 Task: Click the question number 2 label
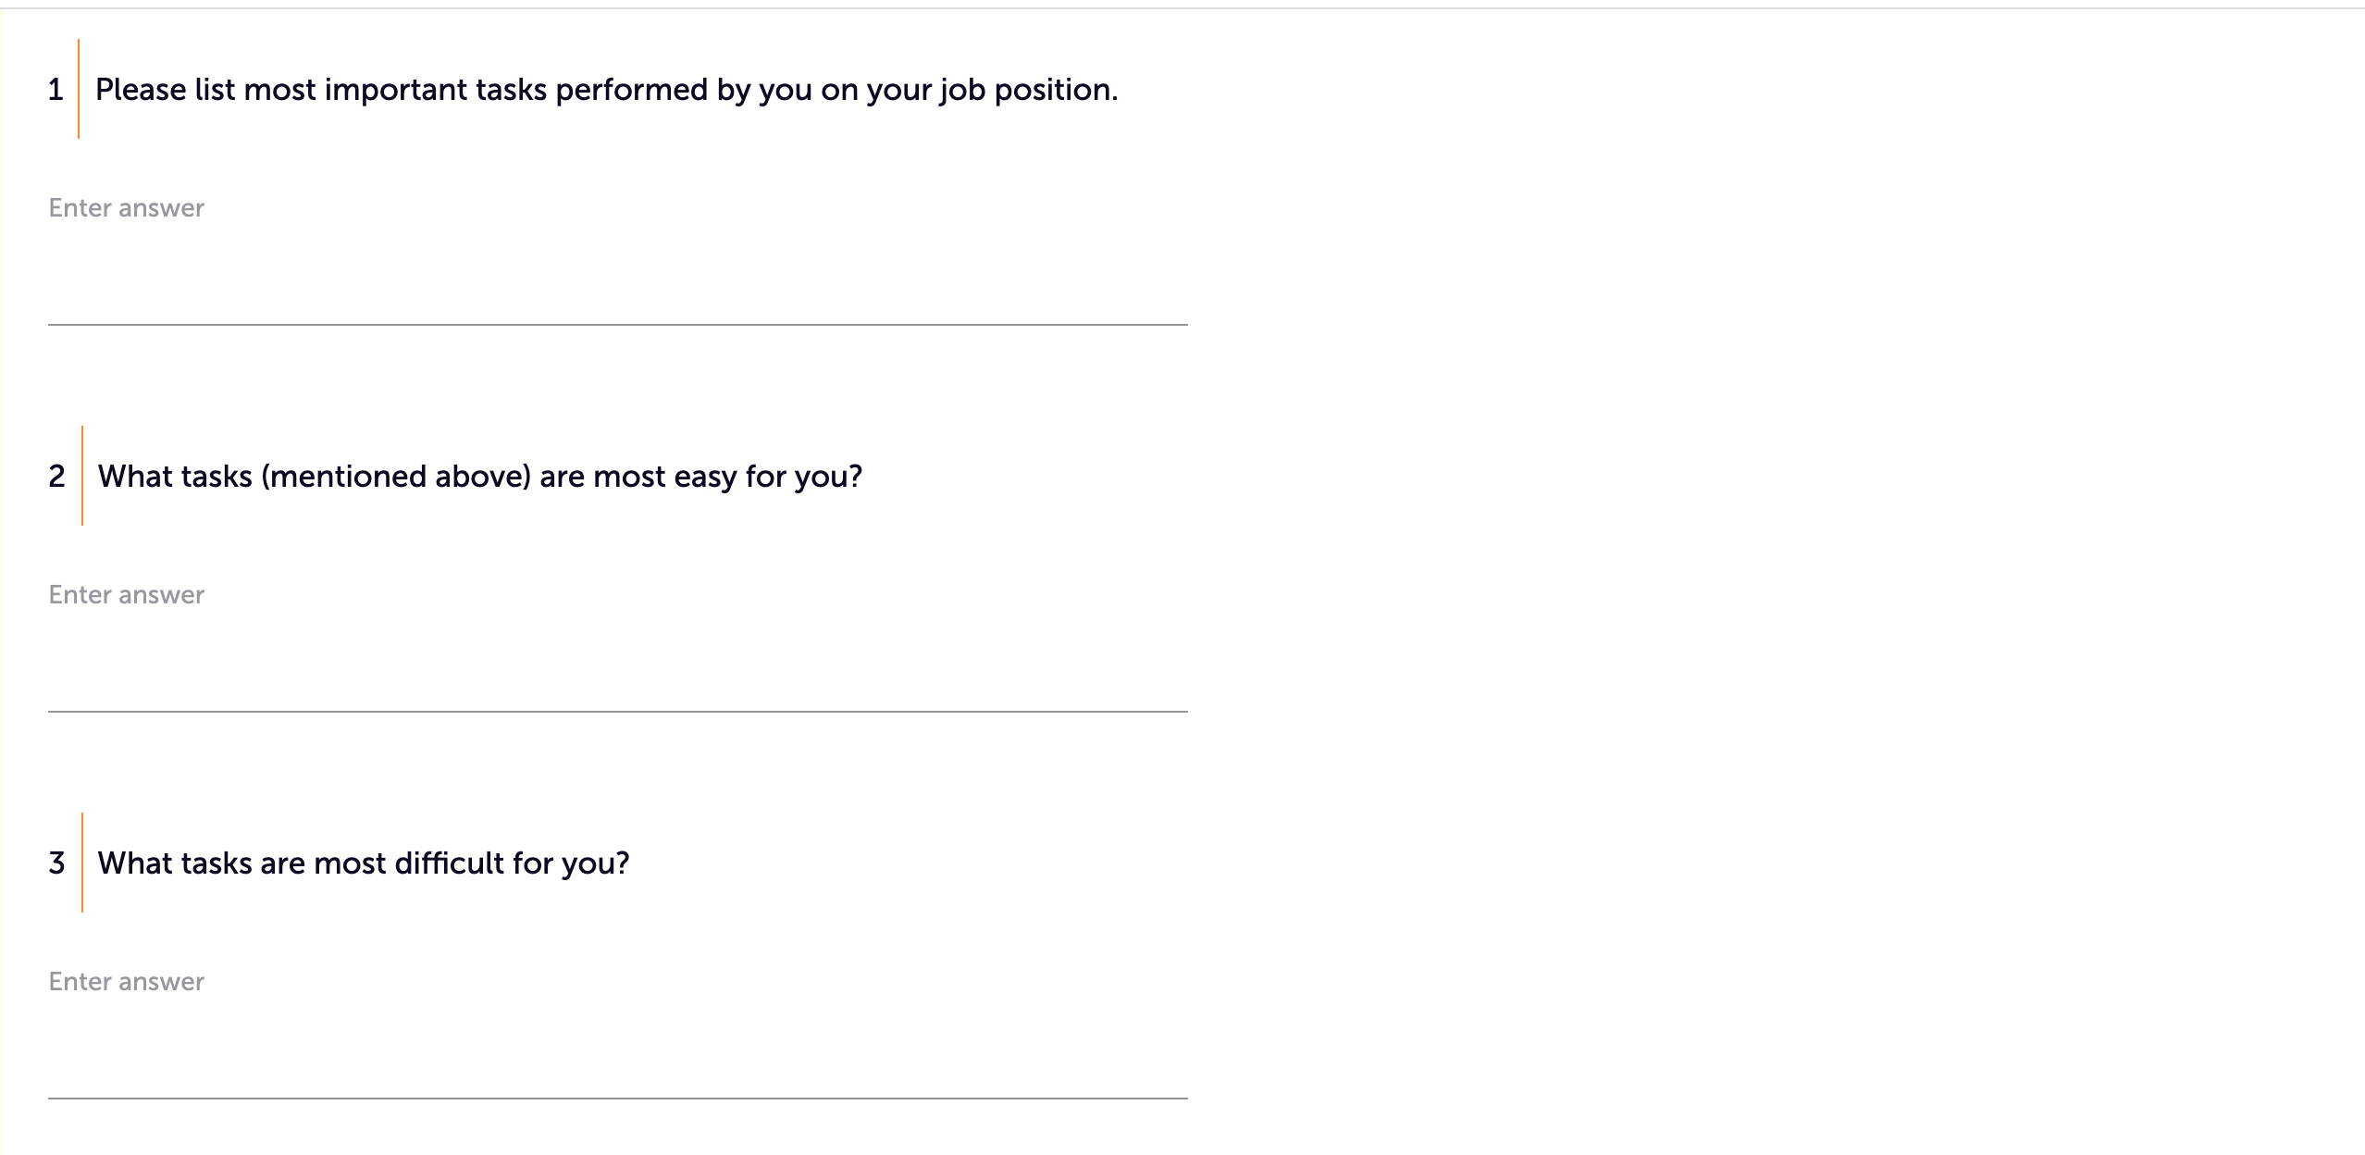pos(56,477)
